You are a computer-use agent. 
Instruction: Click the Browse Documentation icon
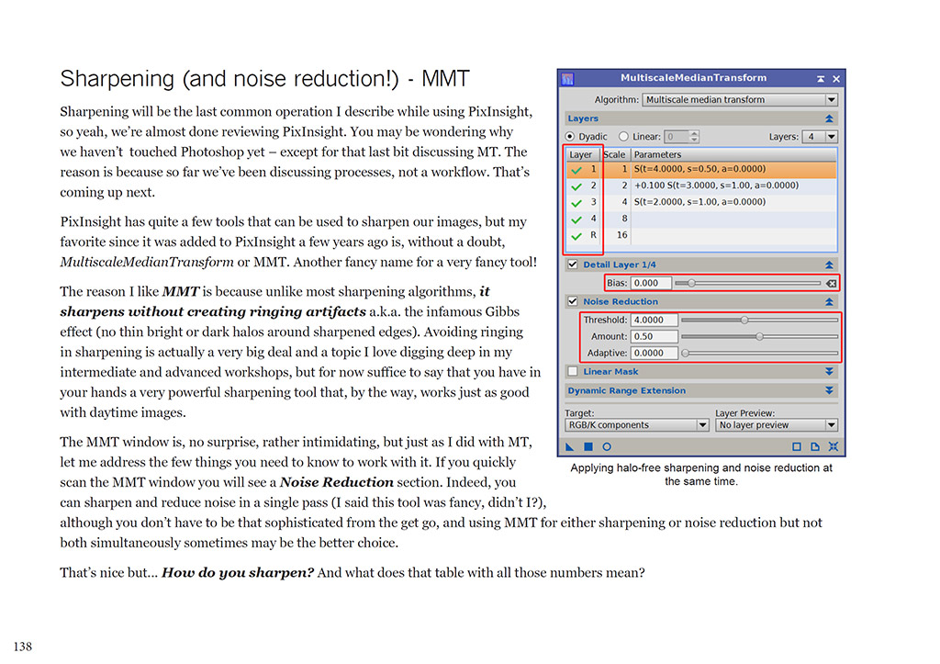[815, 447]
